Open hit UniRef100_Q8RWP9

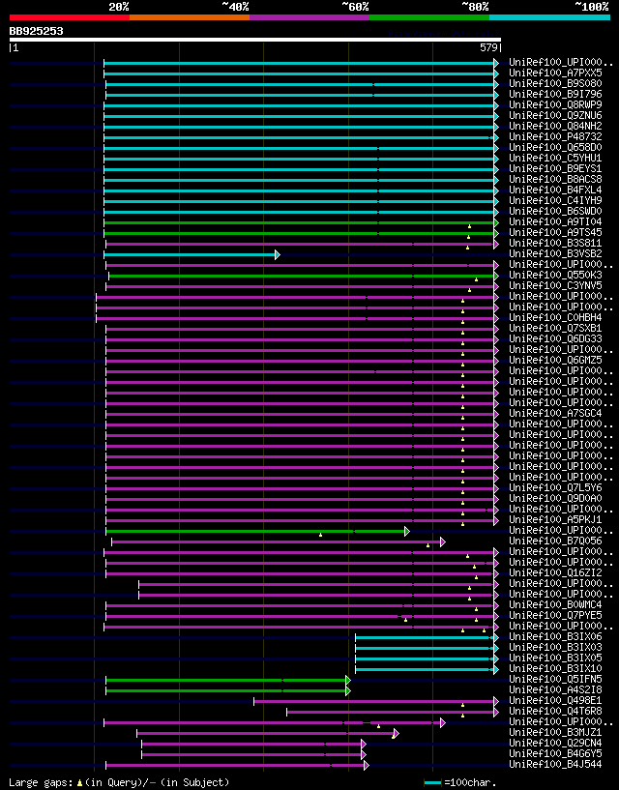555,104
